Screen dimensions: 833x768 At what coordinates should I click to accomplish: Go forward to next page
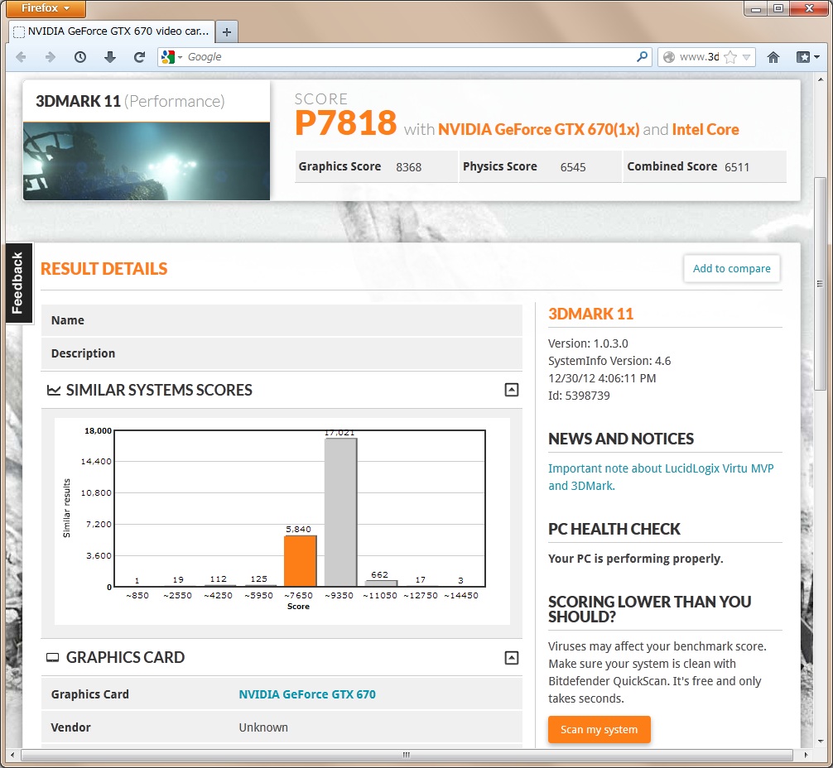click(51, 57)
